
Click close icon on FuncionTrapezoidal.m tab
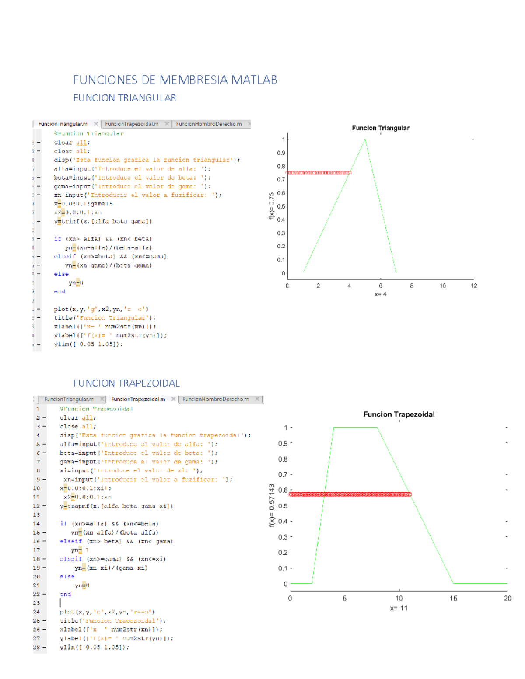166,124
